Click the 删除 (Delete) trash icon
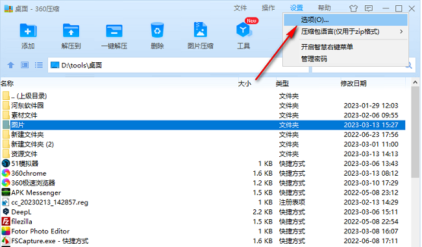Screen dimensions: 422x247 157,30
